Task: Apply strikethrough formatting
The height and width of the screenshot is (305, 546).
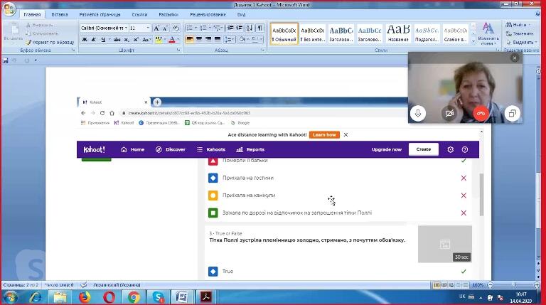Action: coord(117,40)
